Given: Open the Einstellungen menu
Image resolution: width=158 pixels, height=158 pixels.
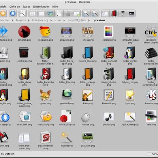Looking at the screenshot, I should point(41,7).
